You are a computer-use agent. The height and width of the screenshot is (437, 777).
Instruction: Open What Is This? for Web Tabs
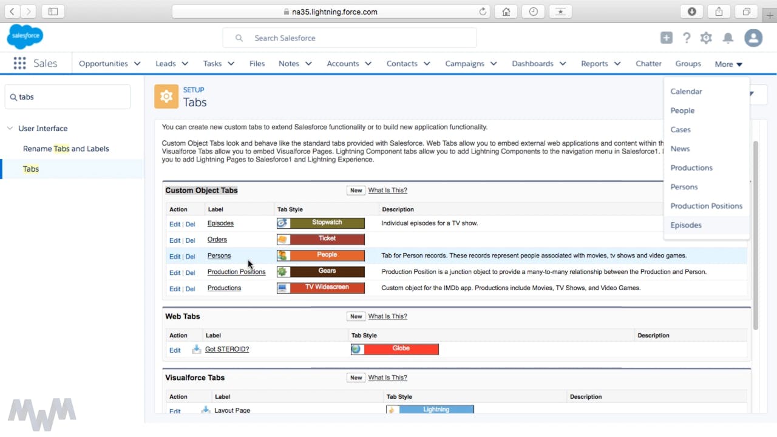tap(387, 316)
